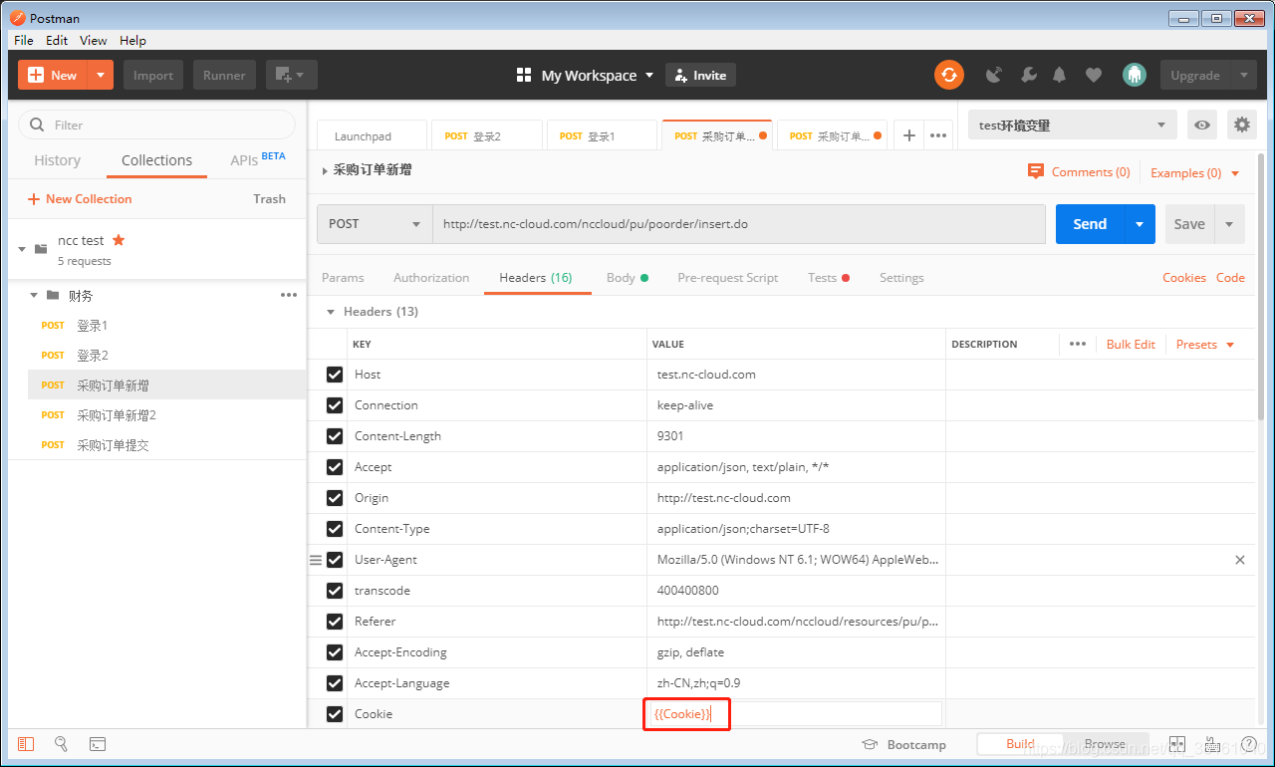Click the two-pane view icon
This screenshot has height=767, width=1275.
1177,744
